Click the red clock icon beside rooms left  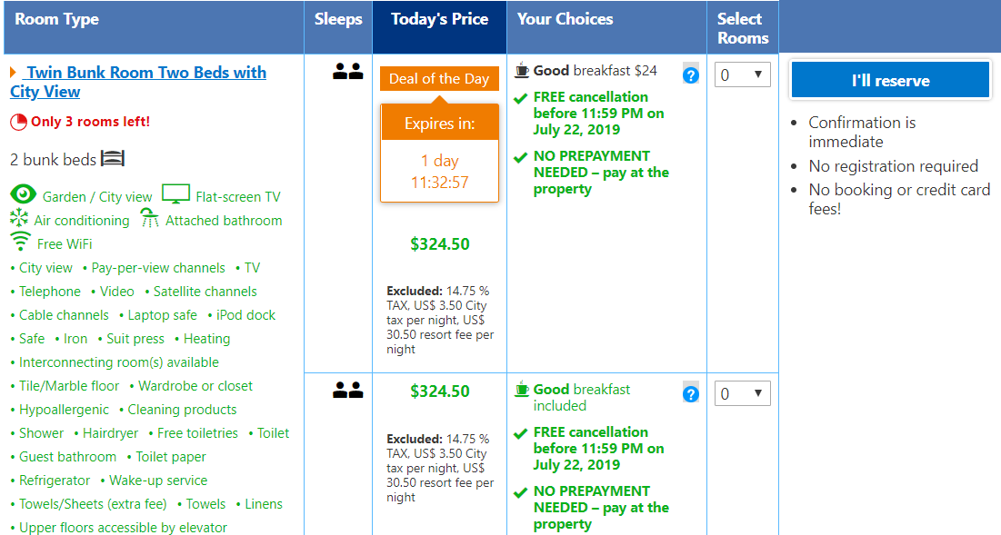coord(18,122)
